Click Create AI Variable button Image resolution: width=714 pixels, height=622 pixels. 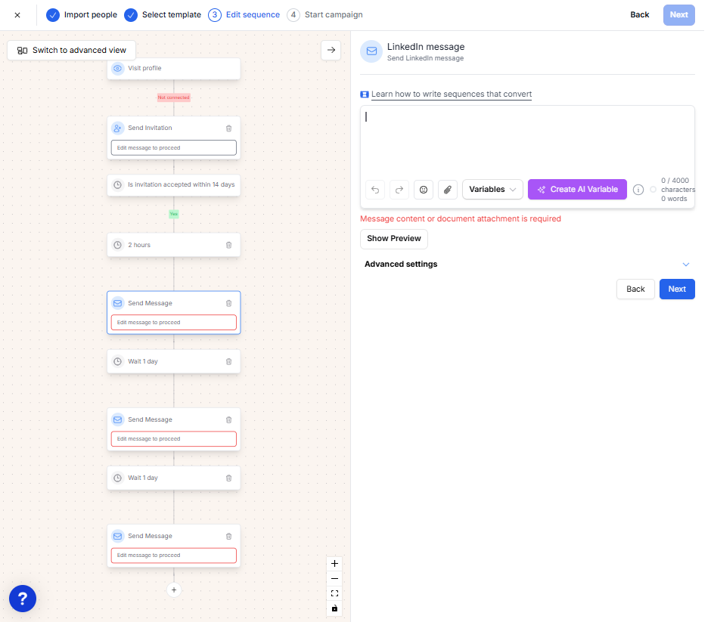click(577, 190)
